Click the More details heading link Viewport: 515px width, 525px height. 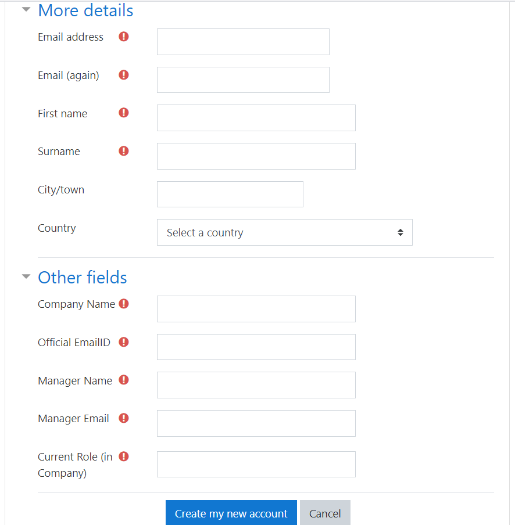pos(85,10)
